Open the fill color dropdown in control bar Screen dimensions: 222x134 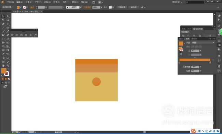click(21, 7)
